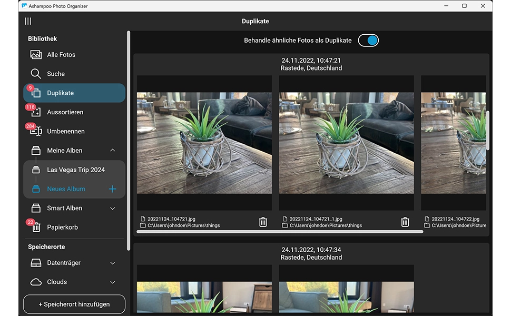Open the sidebar hamburger menu
The image size is (511, 316).
27,21
